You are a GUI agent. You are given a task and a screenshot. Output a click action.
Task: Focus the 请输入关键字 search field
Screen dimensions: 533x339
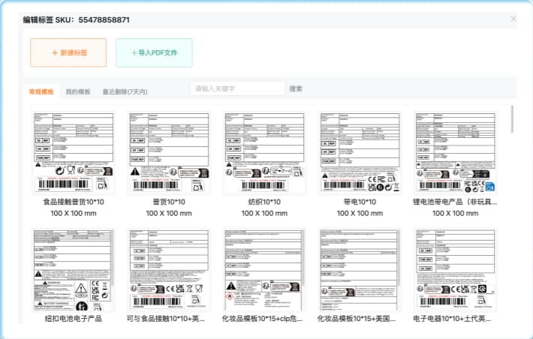237,88
